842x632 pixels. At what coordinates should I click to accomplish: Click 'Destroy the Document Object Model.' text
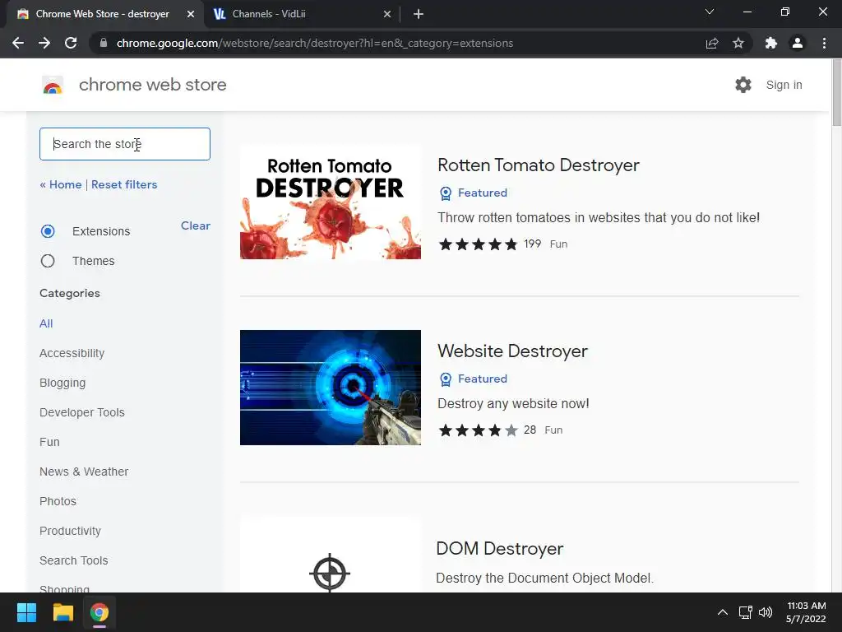(544, 578)
